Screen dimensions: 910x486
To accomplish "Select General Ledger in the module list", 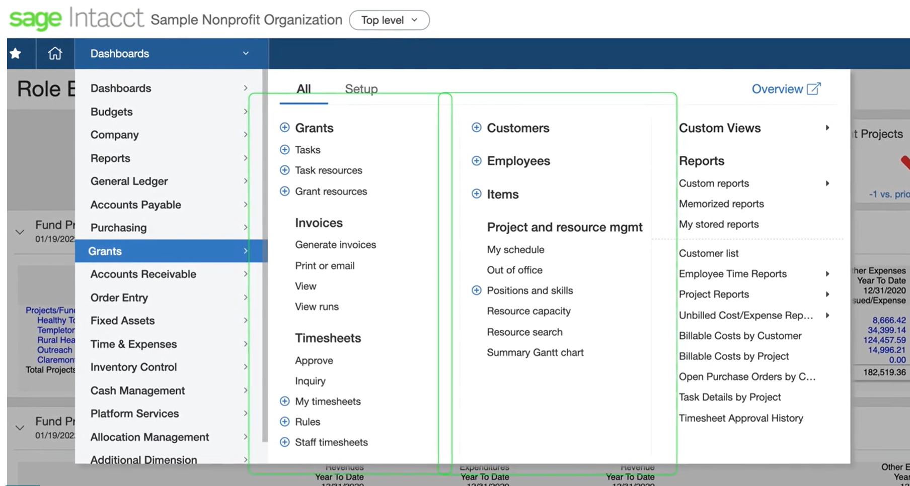I will point(169,181).
